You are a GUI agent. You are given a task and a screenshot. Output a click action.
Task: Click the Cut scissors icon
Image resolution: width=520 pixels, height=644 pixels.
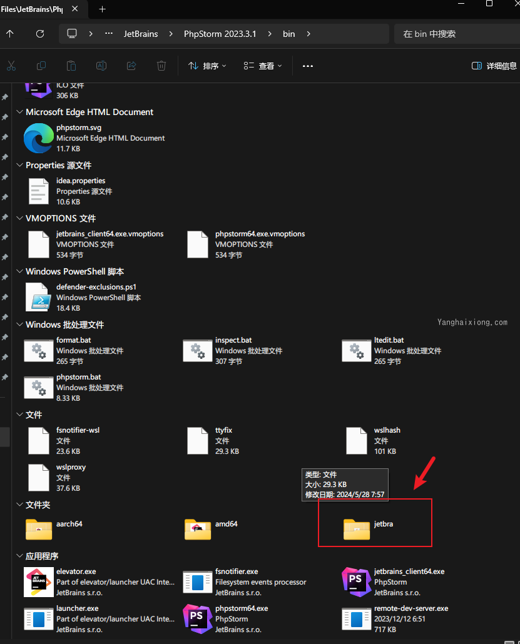click(x=11, y=66)
